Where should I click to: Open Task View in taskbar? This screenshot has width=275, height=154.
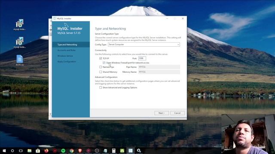[x=21, y=151]
